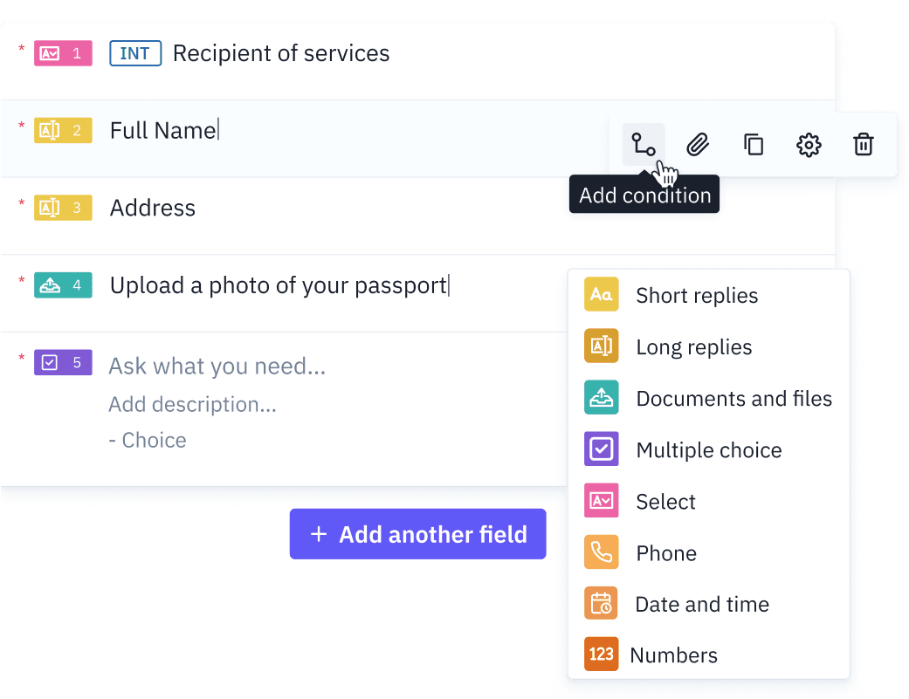Select Documents and files option
The height and width of the screenshot is (699, 909).
(733, 399)
